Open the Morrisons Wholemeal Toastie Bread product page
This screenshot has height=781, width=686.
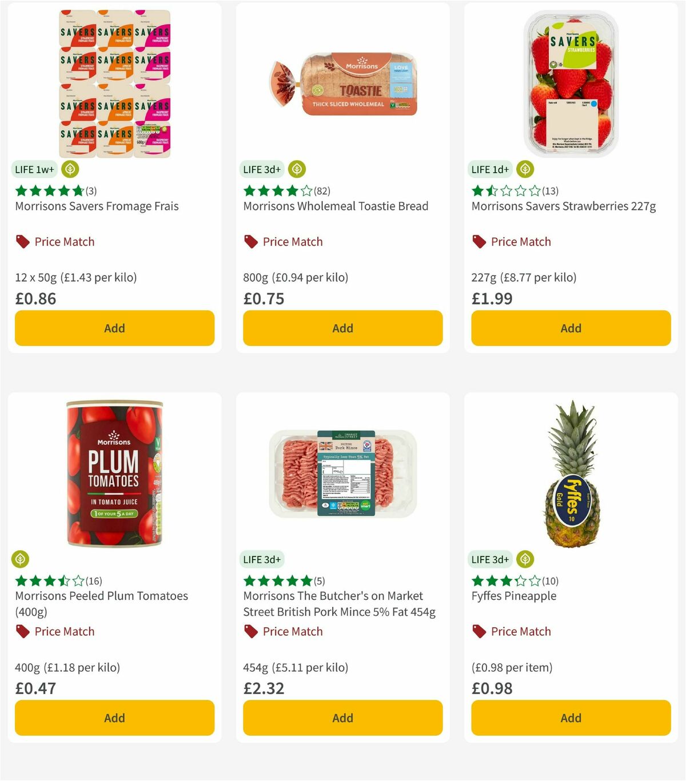pyautogui.click(x=336, y=206)
